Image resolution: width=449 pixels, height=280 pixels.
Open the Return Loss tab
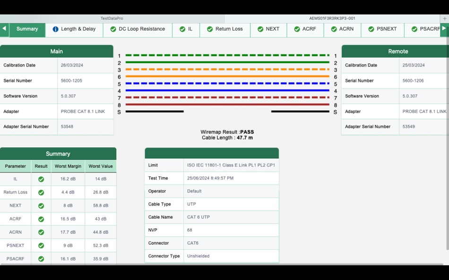point(225,30)
